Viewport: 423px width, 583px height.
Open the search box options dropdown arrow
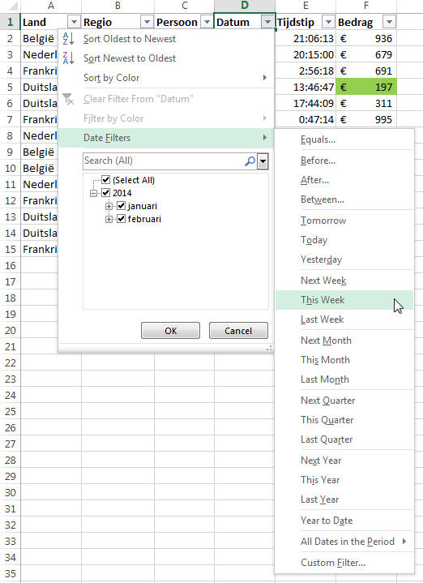(x=263, y=161)
